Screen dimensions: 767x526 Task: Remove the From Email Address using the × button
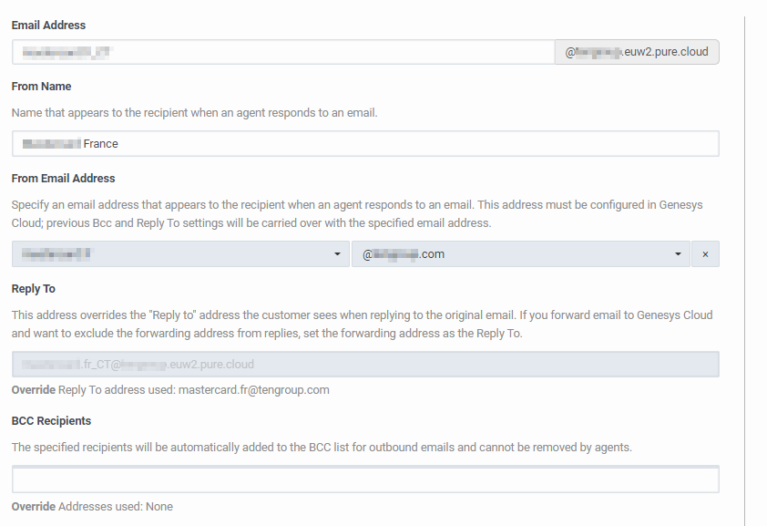click(705, 253)
